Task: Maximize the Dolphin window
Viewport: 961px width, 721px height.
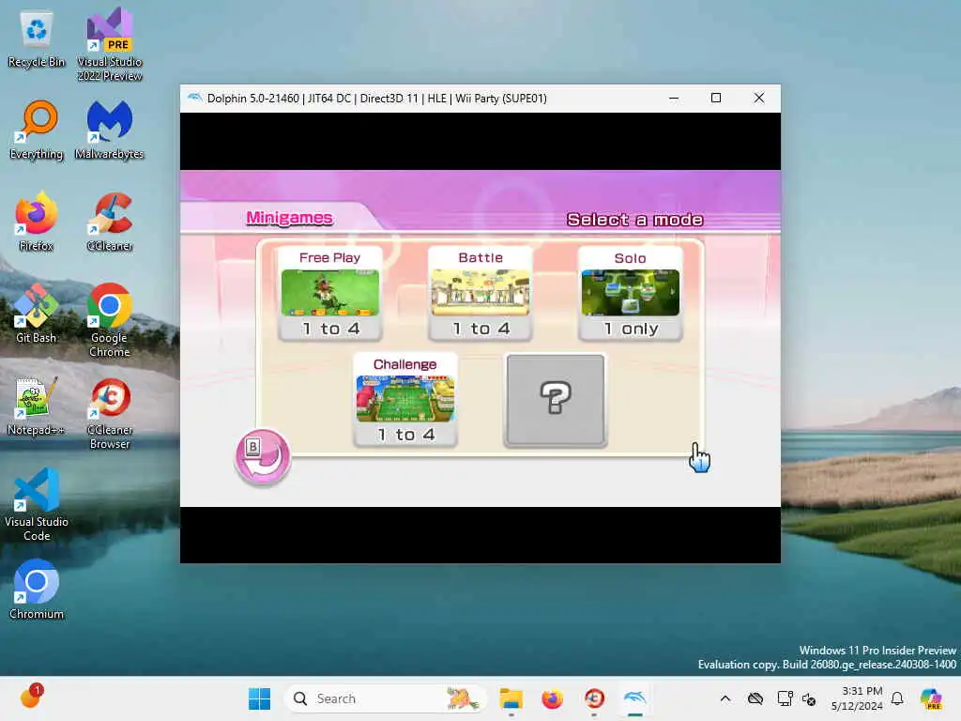Action: point(716,98)
